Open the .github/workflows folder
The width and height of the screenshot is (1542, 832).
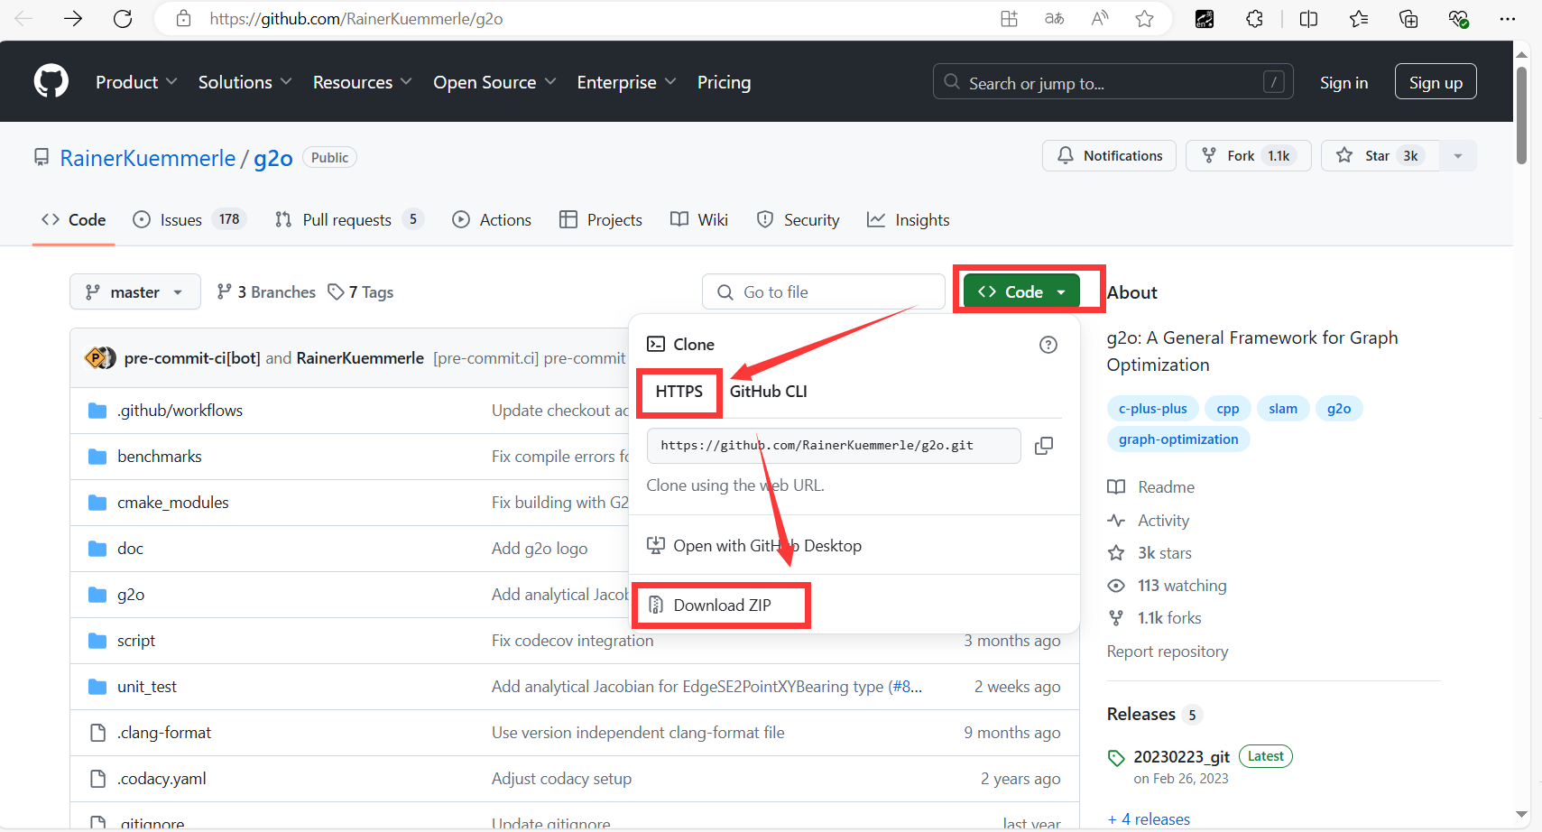(180, 411)
